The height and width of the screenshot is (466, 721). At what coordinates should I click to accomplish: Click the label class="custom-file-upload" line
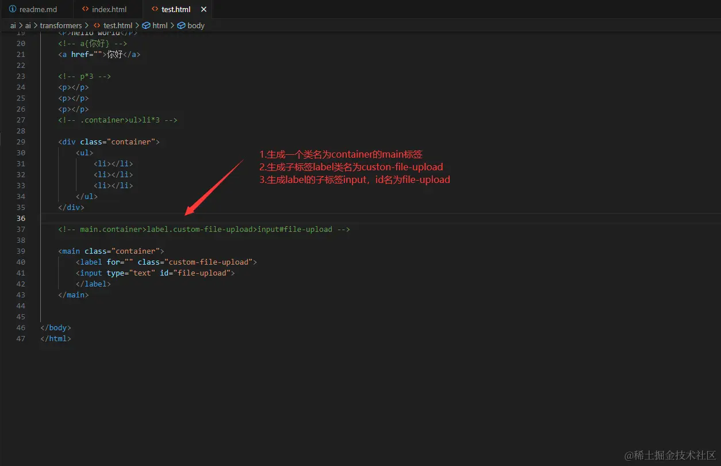(x=166, y=262)
